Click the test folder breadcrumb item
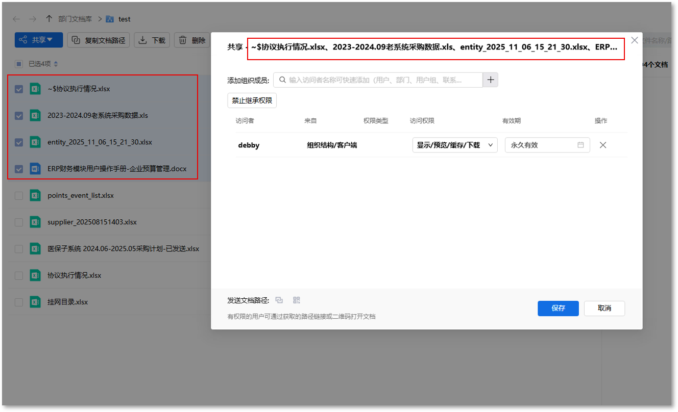Image resolution: width=678 pixels, height=412 pixels. pos(124,19)
